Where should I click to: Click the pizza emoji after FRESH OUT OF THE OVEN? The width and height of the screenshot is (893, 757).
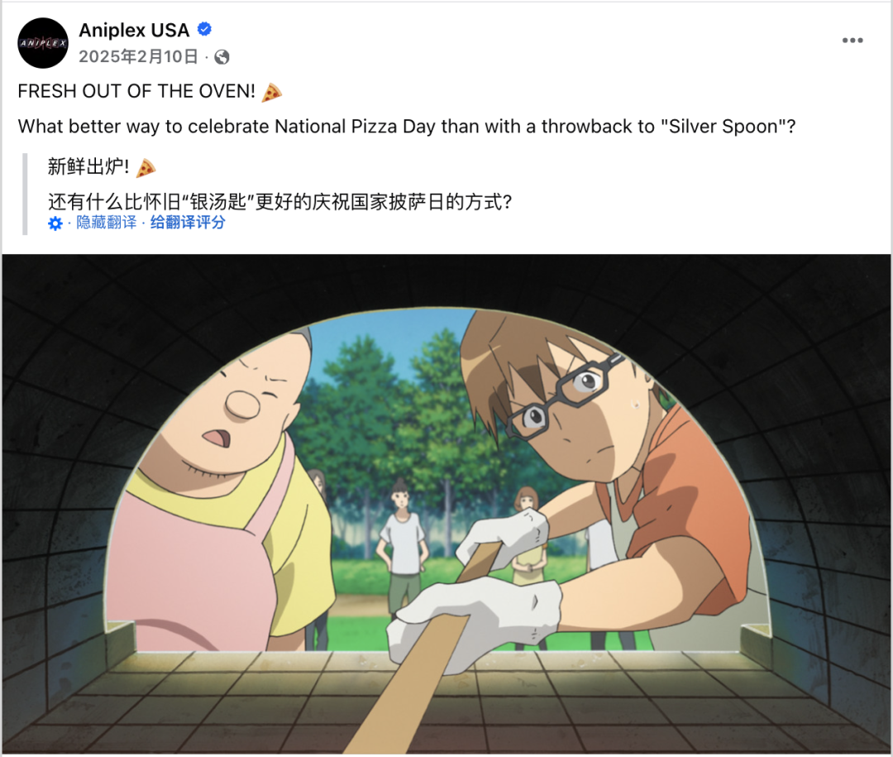tap(271, 92)
